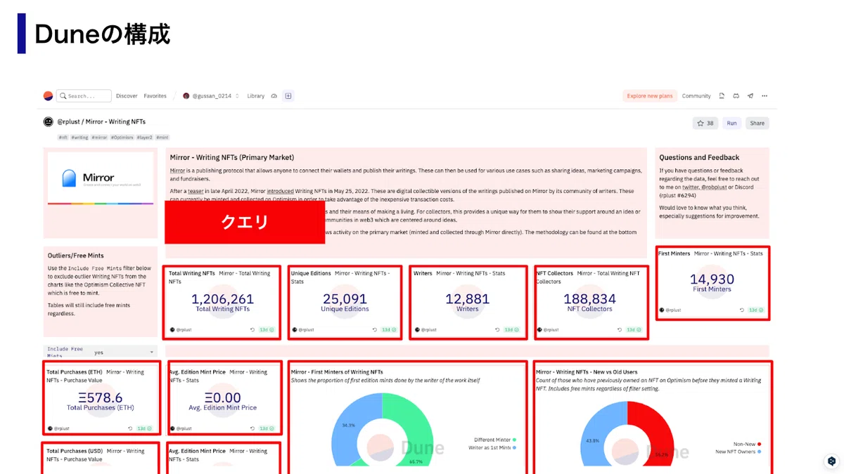Click the Dune logo icon
The image size is (844, 474).
click(x=48, y=96)
